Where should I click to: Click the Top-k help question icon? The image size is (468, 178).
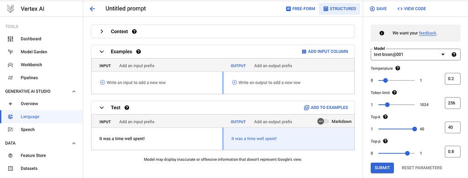point(385,117)
